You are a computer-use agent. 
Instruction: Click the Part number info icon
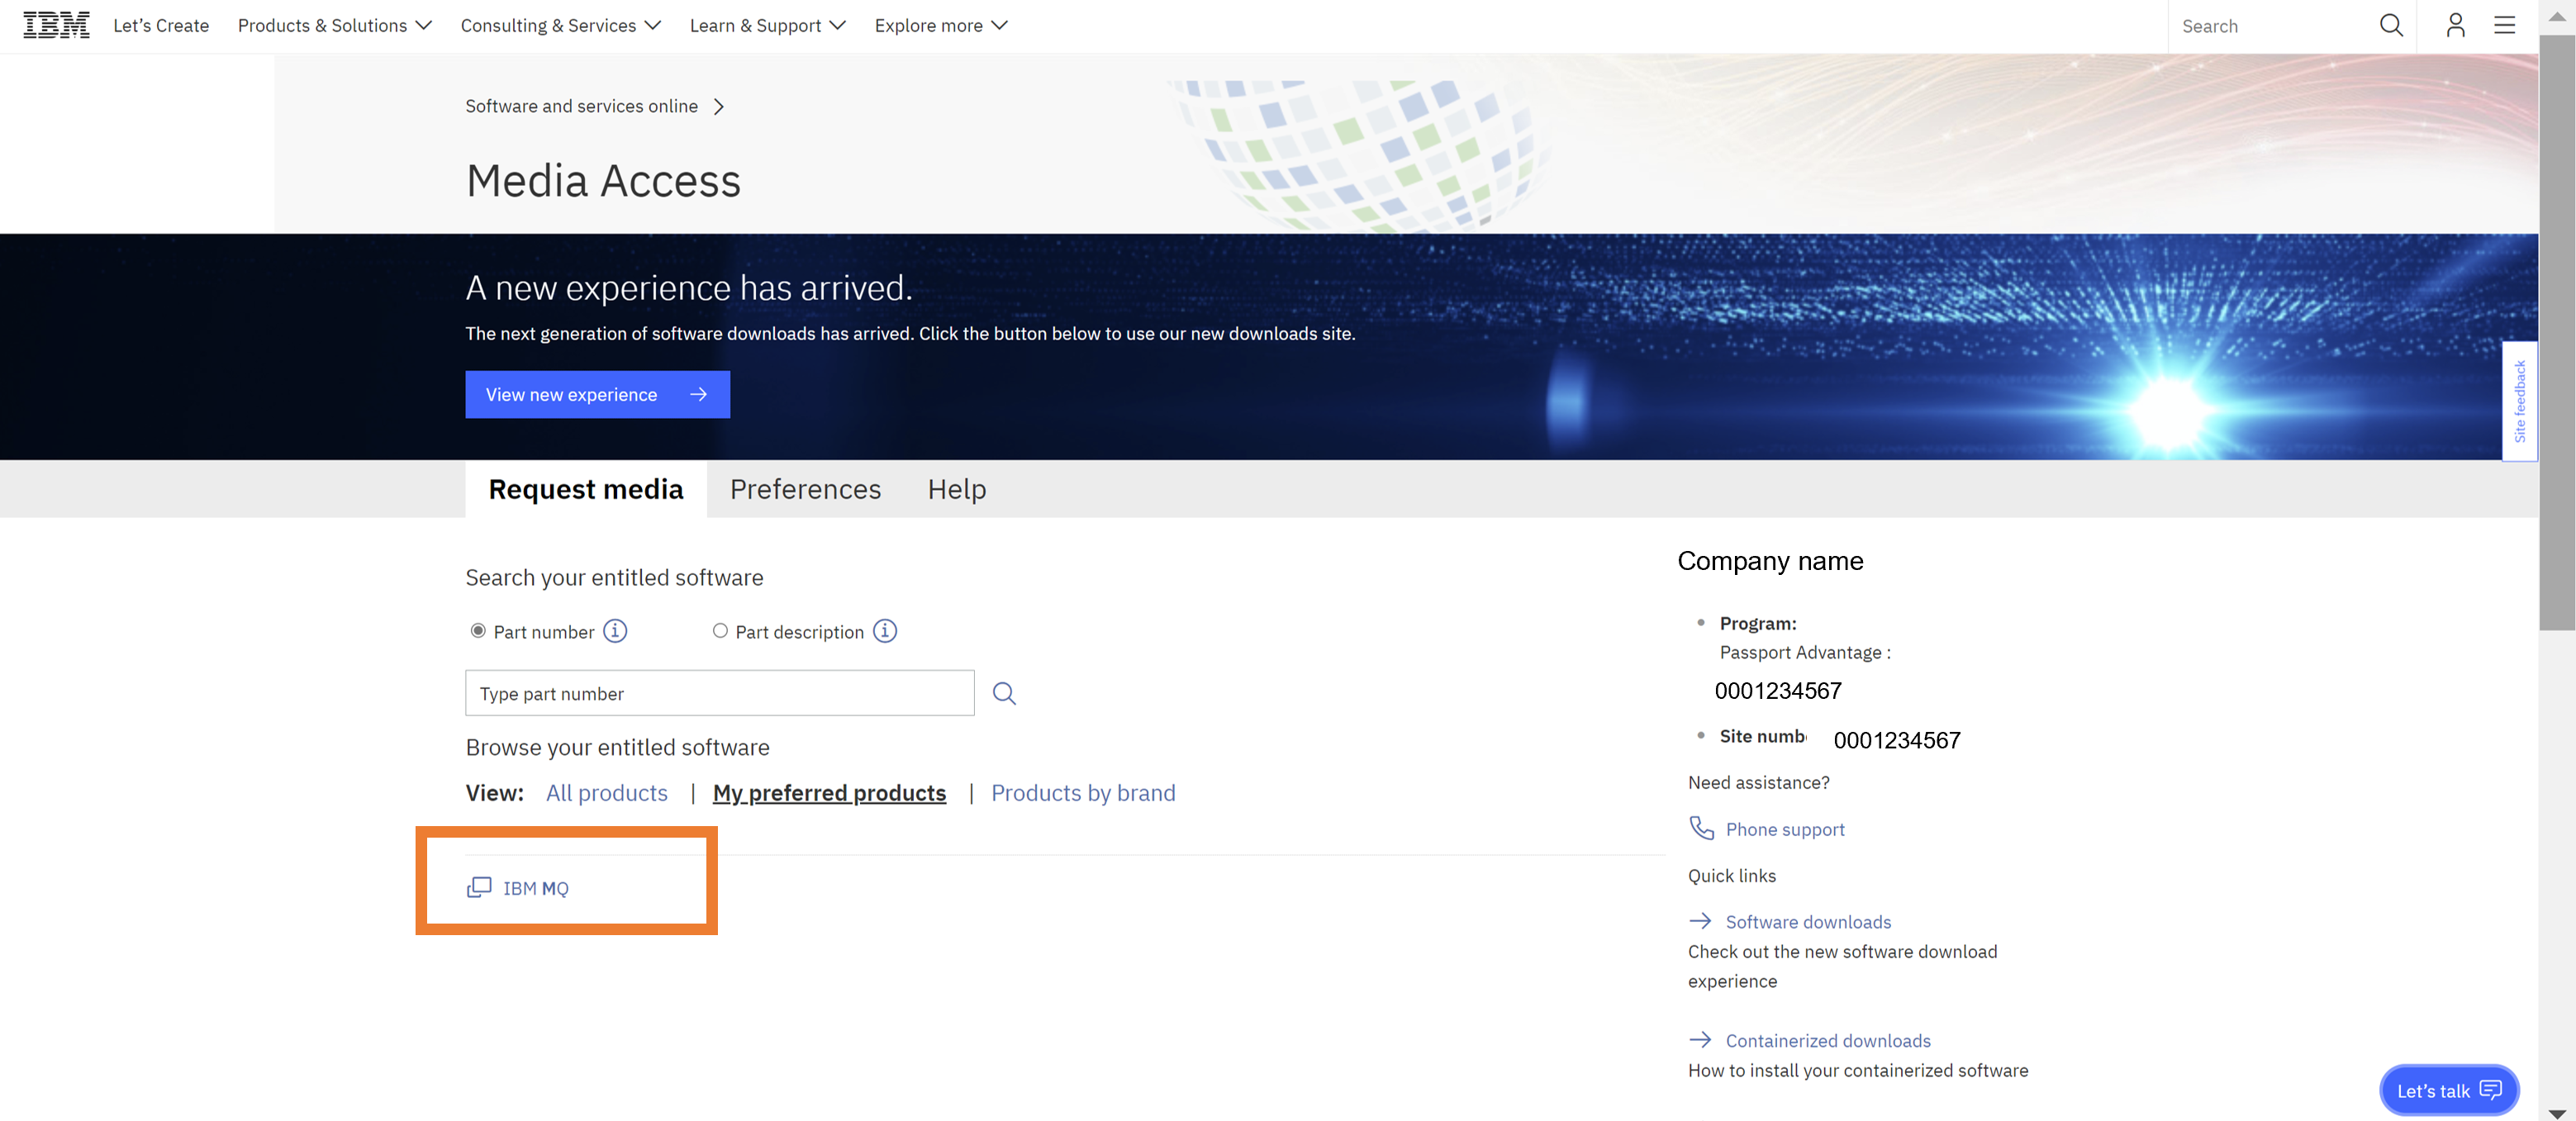pos(615,631)
